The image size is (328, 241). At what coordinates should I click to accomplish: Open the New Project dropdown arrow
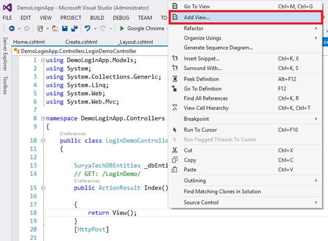[47, 28]
